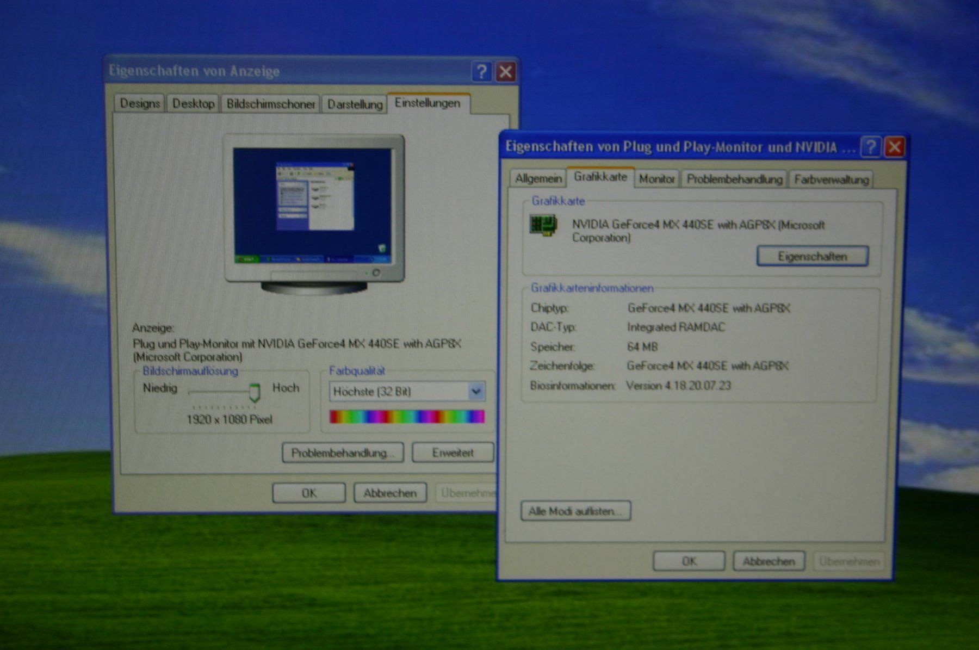Click Eigenschaften button in Grafikkarte group
Screen dimensions: 979x650
coord(813,256)
